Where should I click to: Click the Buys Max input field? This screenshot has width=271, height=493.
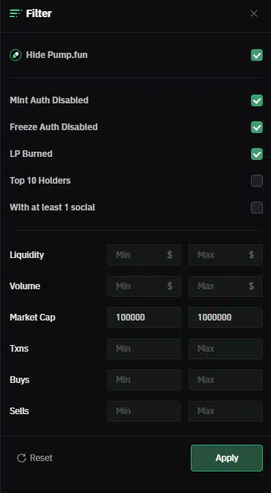[x=226, y=380]
